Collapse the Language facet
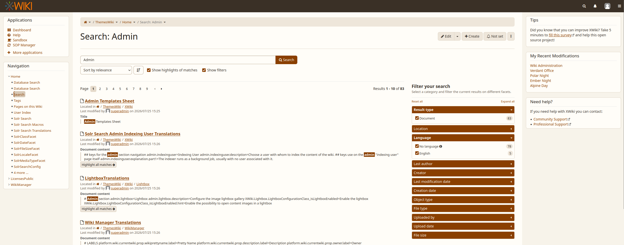624x245 pixels. 463,138
